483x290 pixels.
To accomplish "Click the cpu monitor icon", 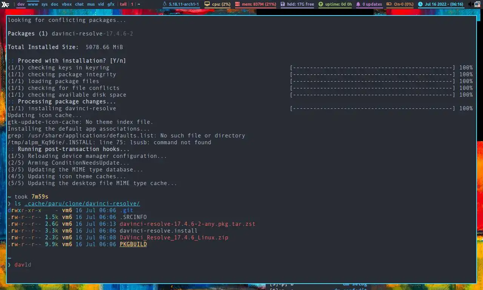I will [207, 4].
